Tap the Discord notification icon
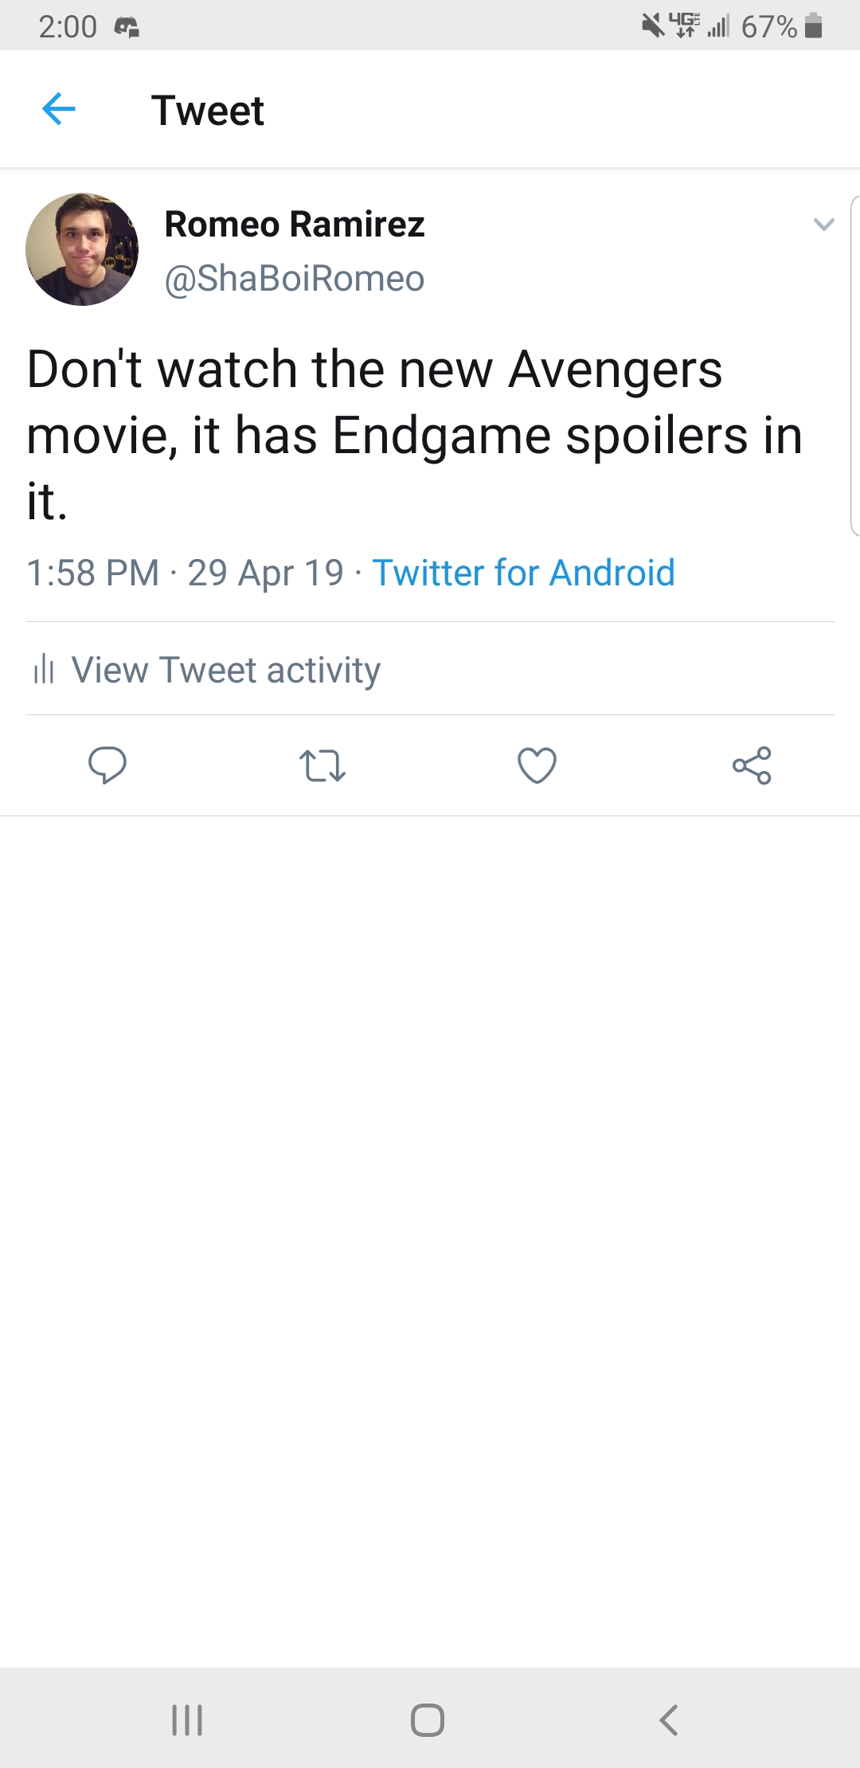Screen dimensions: 860x1768 point(127,29)
